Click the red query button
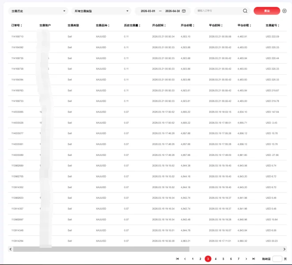The width and height of the screenshot is (292, 265). (267, 11)
